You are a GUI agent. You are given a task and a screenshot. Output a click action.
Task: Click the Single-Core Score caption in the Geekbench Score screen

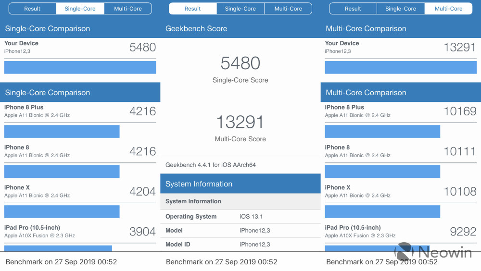point(240,80)
